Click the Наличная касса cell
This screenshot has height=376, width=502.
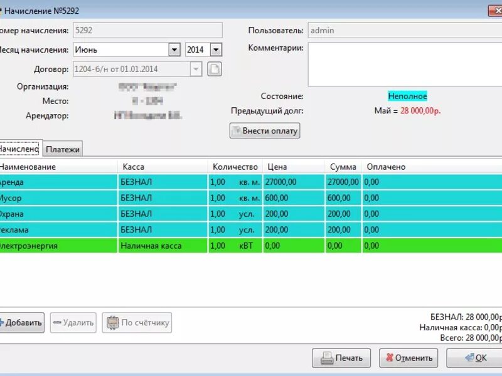(x=163, y=246)
